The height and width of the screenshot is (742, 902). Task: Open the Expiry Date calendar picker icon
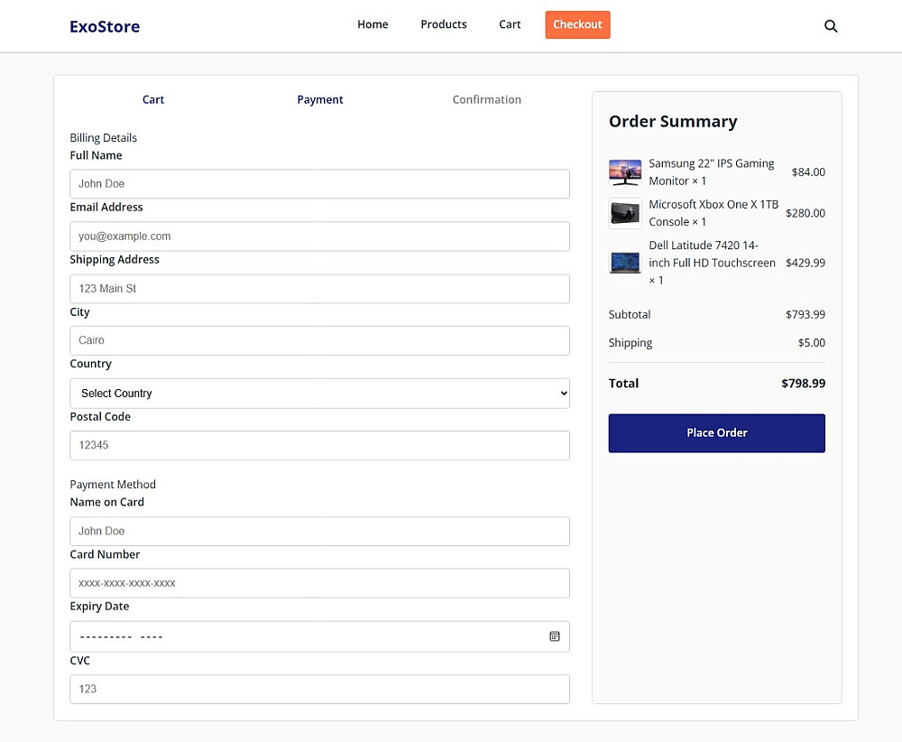click(554, 636)
